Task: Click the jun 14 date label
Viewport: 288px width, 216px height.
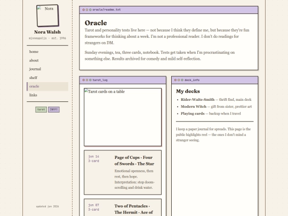Action: pyautogui.click(x=93, y=156)
